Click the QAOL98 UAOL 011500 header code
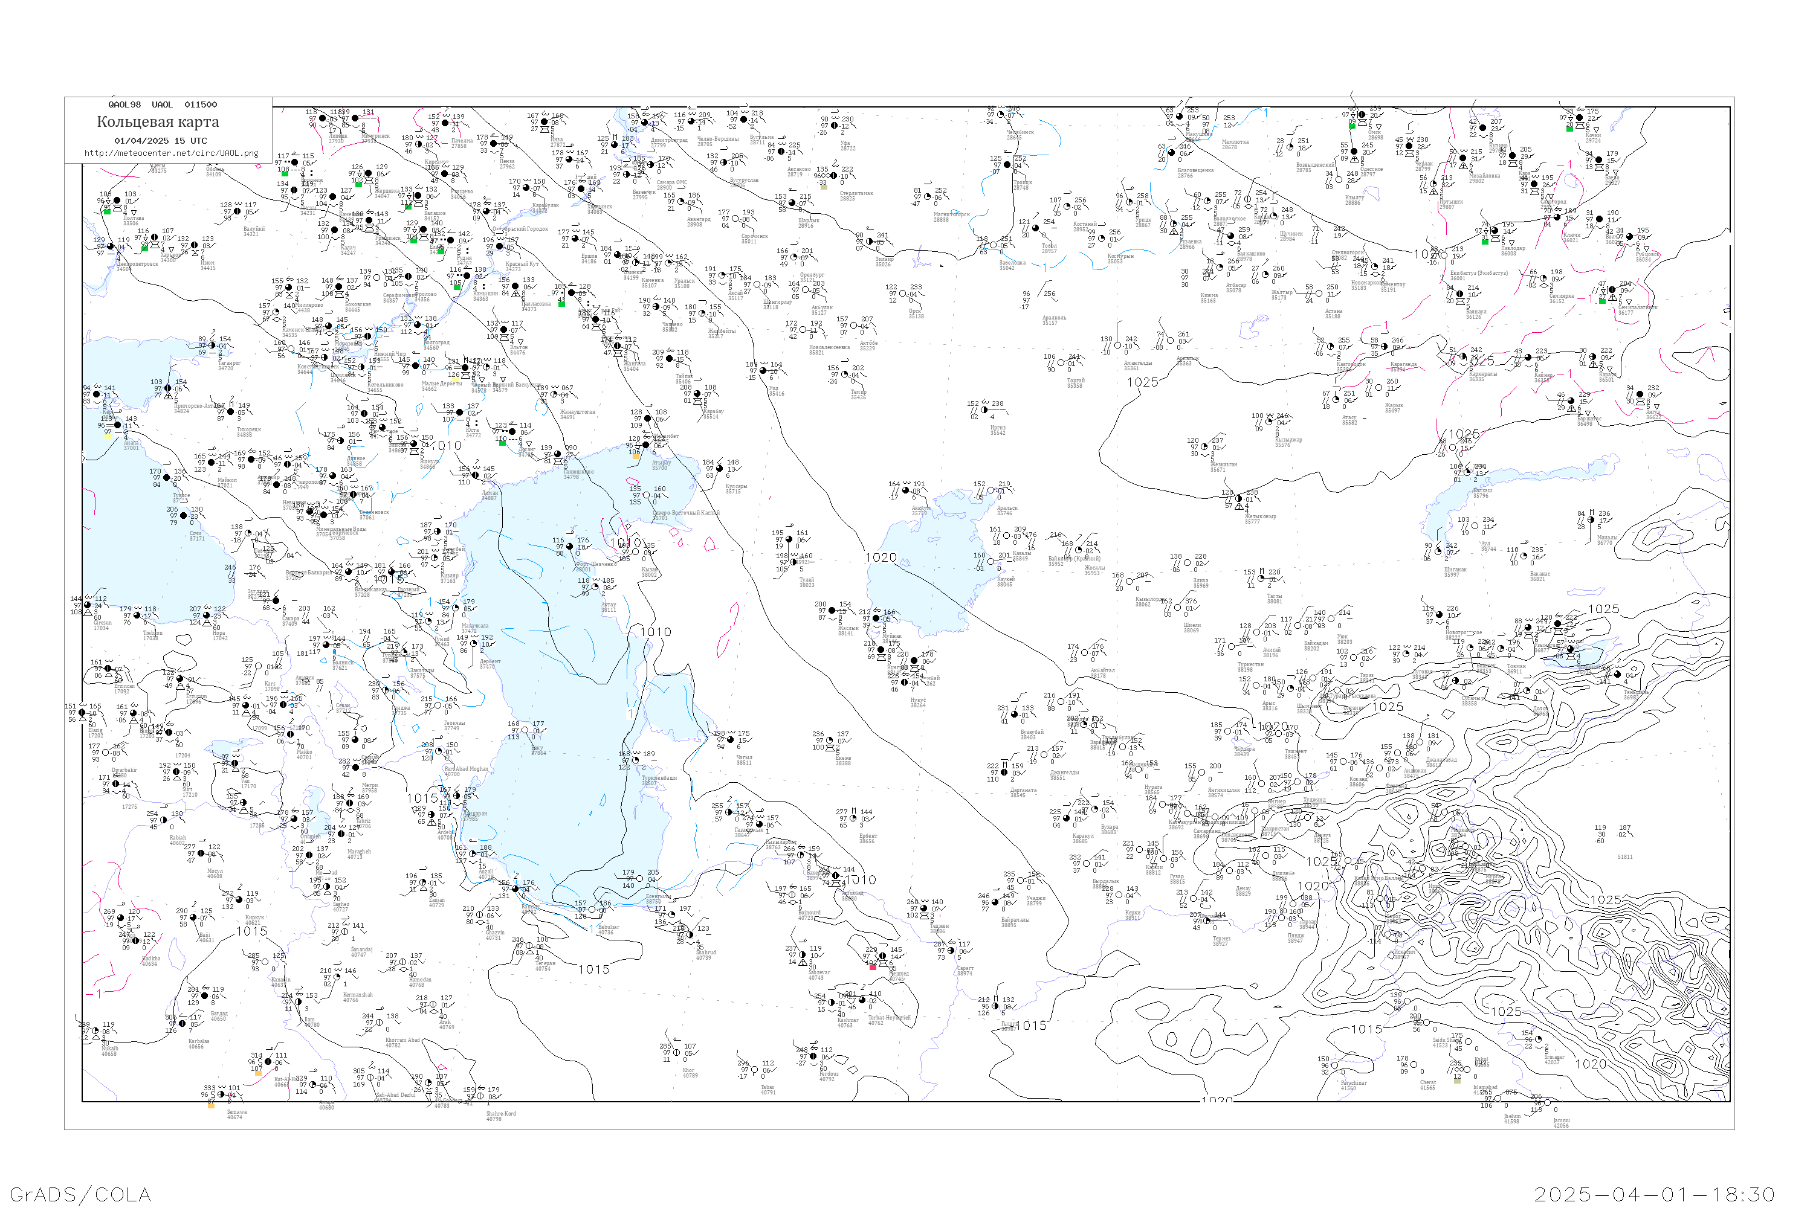The image size is (1813, 1208). coord(162,104)
